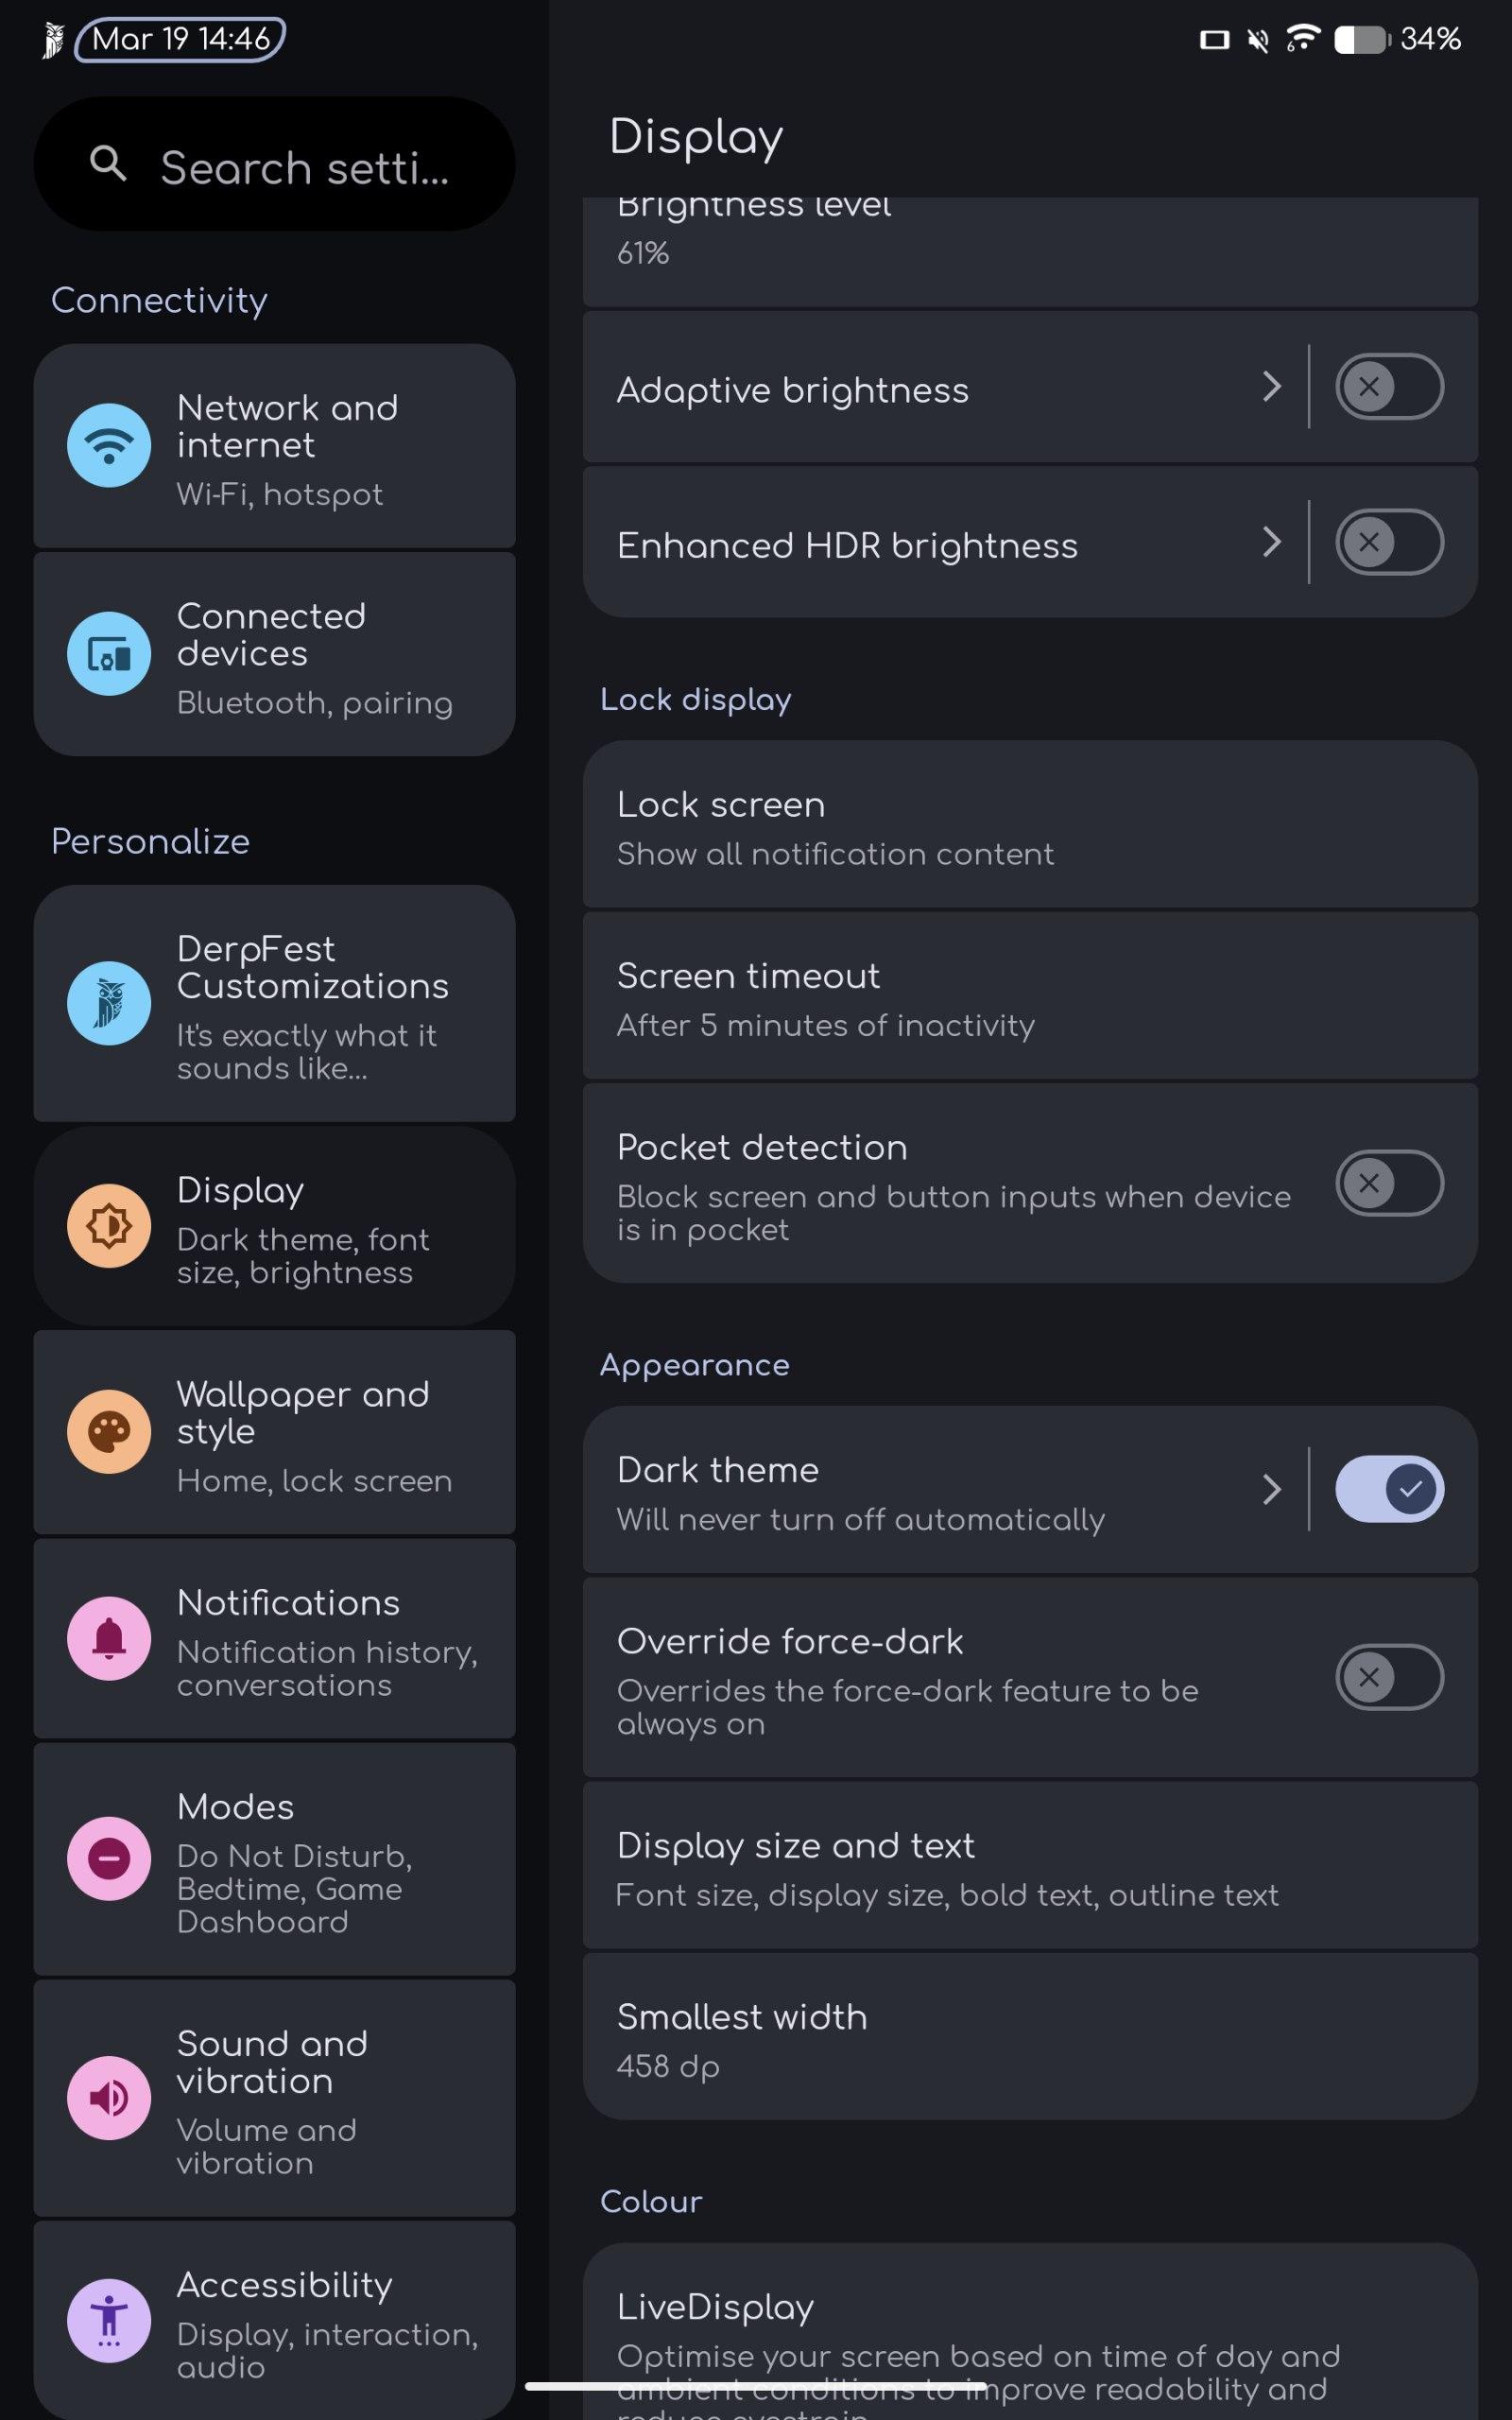Open Display size and text
Image resolution: width=1512 pixels, height=2420 pixels.
(x=1029, y=1867)
